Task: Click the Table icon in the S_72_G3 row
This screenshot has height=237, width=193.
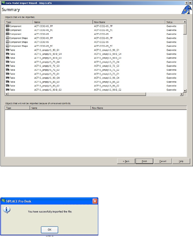Action: (x=8, y=66)
